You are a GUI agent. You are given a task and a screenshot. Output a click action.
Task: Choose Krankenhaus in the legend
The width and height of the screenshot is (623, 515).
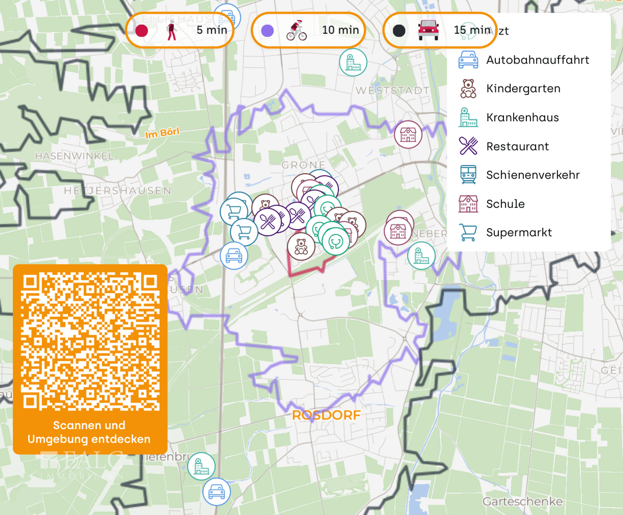(508, 117)
